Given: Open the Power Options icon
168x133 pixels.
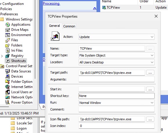Looking at the screenshot, I should (8, 102).
